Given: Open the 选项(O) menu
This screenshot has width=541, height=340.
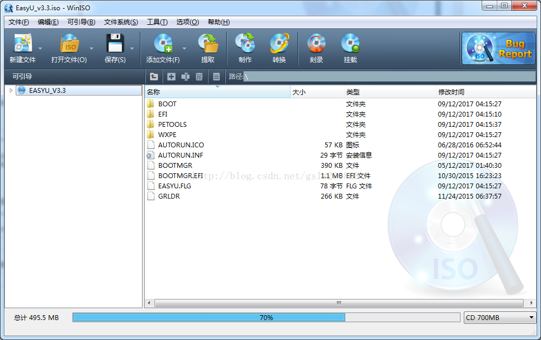Looking at the screenshot, I should (187, 22).
